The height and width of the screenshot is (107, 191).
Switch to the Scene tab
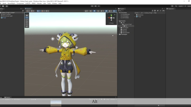tap(28, 9)
